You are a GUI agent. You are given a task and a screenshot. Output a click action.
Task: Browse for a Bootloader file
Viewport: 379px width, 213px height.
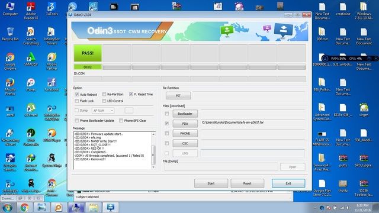[x=185, y=114]
